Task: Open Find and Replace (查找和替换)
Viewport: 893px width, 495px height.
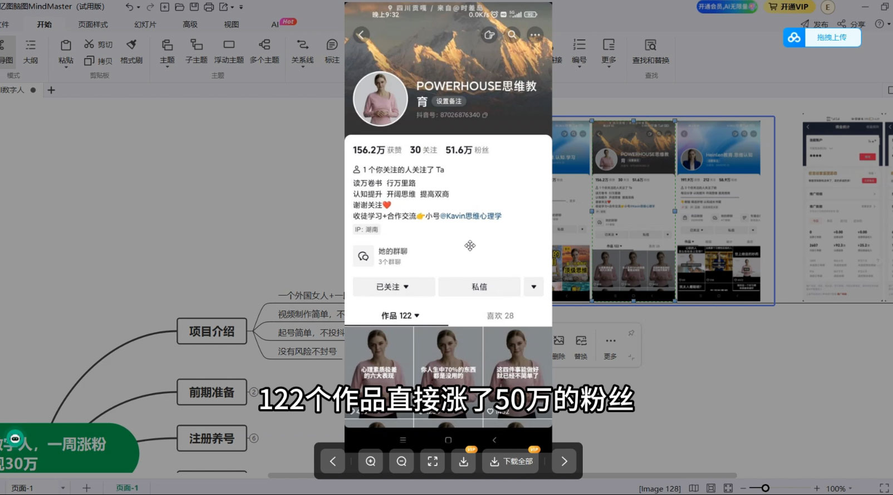Action: (650, 51)
